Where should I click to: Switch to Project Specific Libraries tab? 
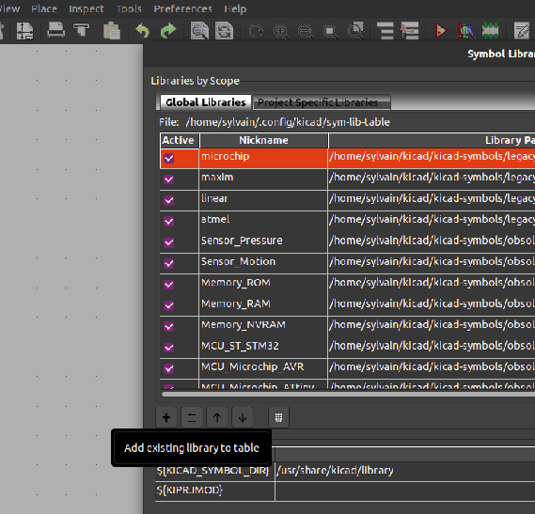click(x=322, y=102)
